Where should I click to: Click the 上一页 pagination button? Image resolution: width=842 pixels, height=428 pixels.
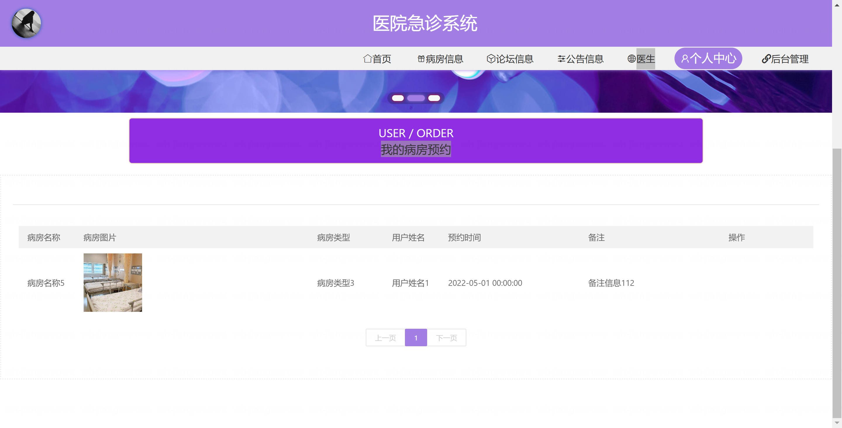click(x=385, y=337)
